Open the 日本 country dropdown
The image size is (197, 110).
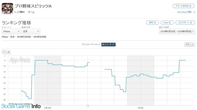coord(31,31)
